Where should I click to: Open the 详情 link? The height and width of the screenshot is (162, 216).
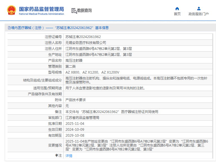pos(69,156)
